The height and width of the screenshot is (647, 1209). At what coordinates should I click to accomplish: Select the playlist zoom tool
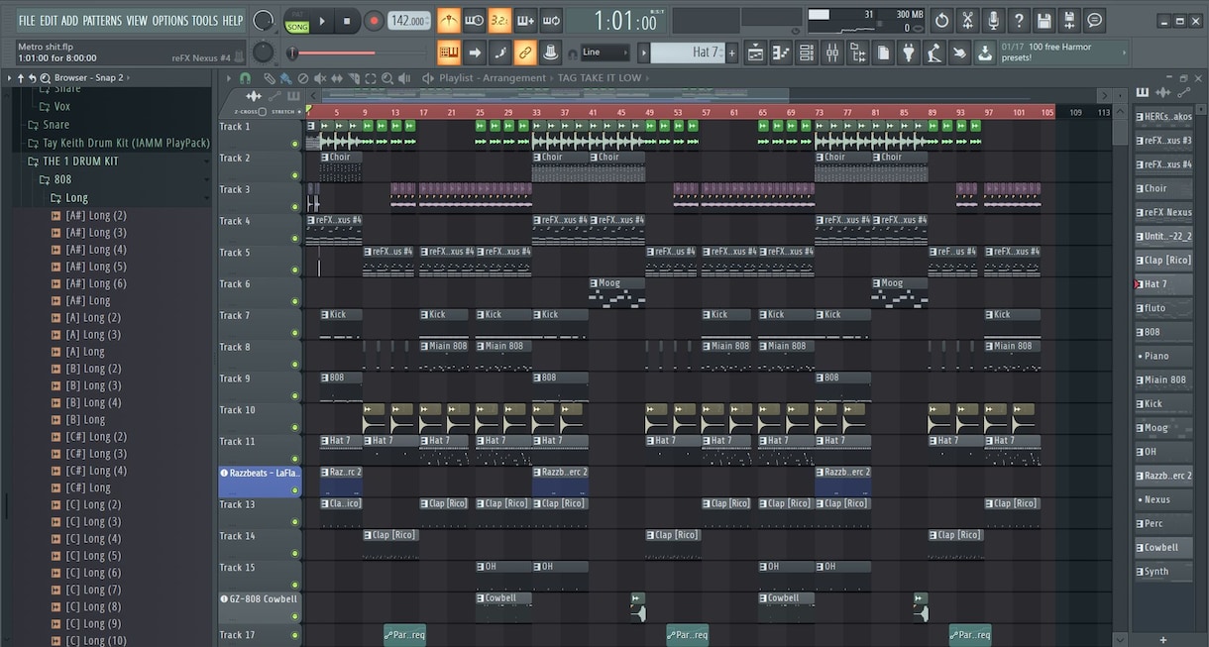pyautogui.click(x=387, y=78)
